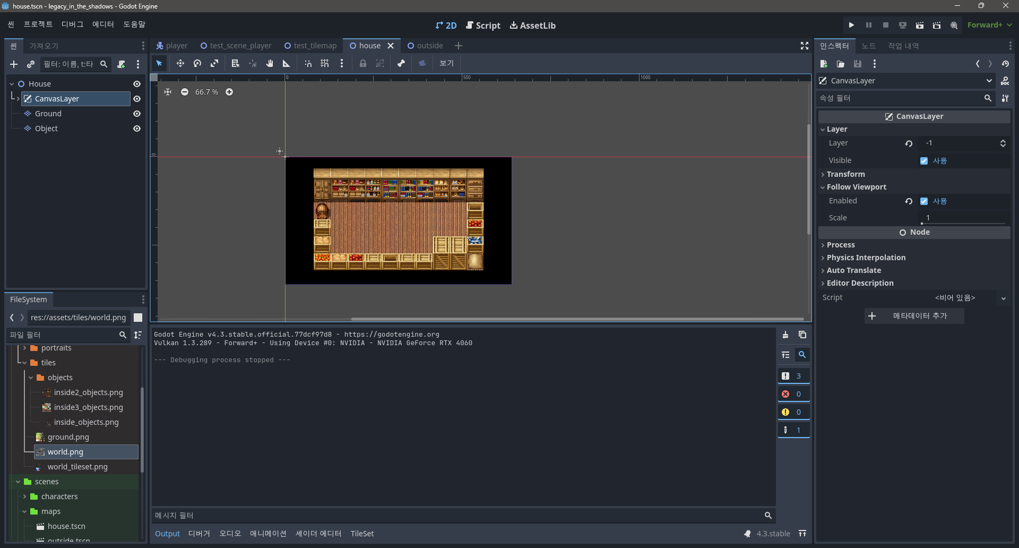Viewport: 1019px width, 548px height.
Task: Open the 프로젝트 menu
Action: (x=38, y=24)
